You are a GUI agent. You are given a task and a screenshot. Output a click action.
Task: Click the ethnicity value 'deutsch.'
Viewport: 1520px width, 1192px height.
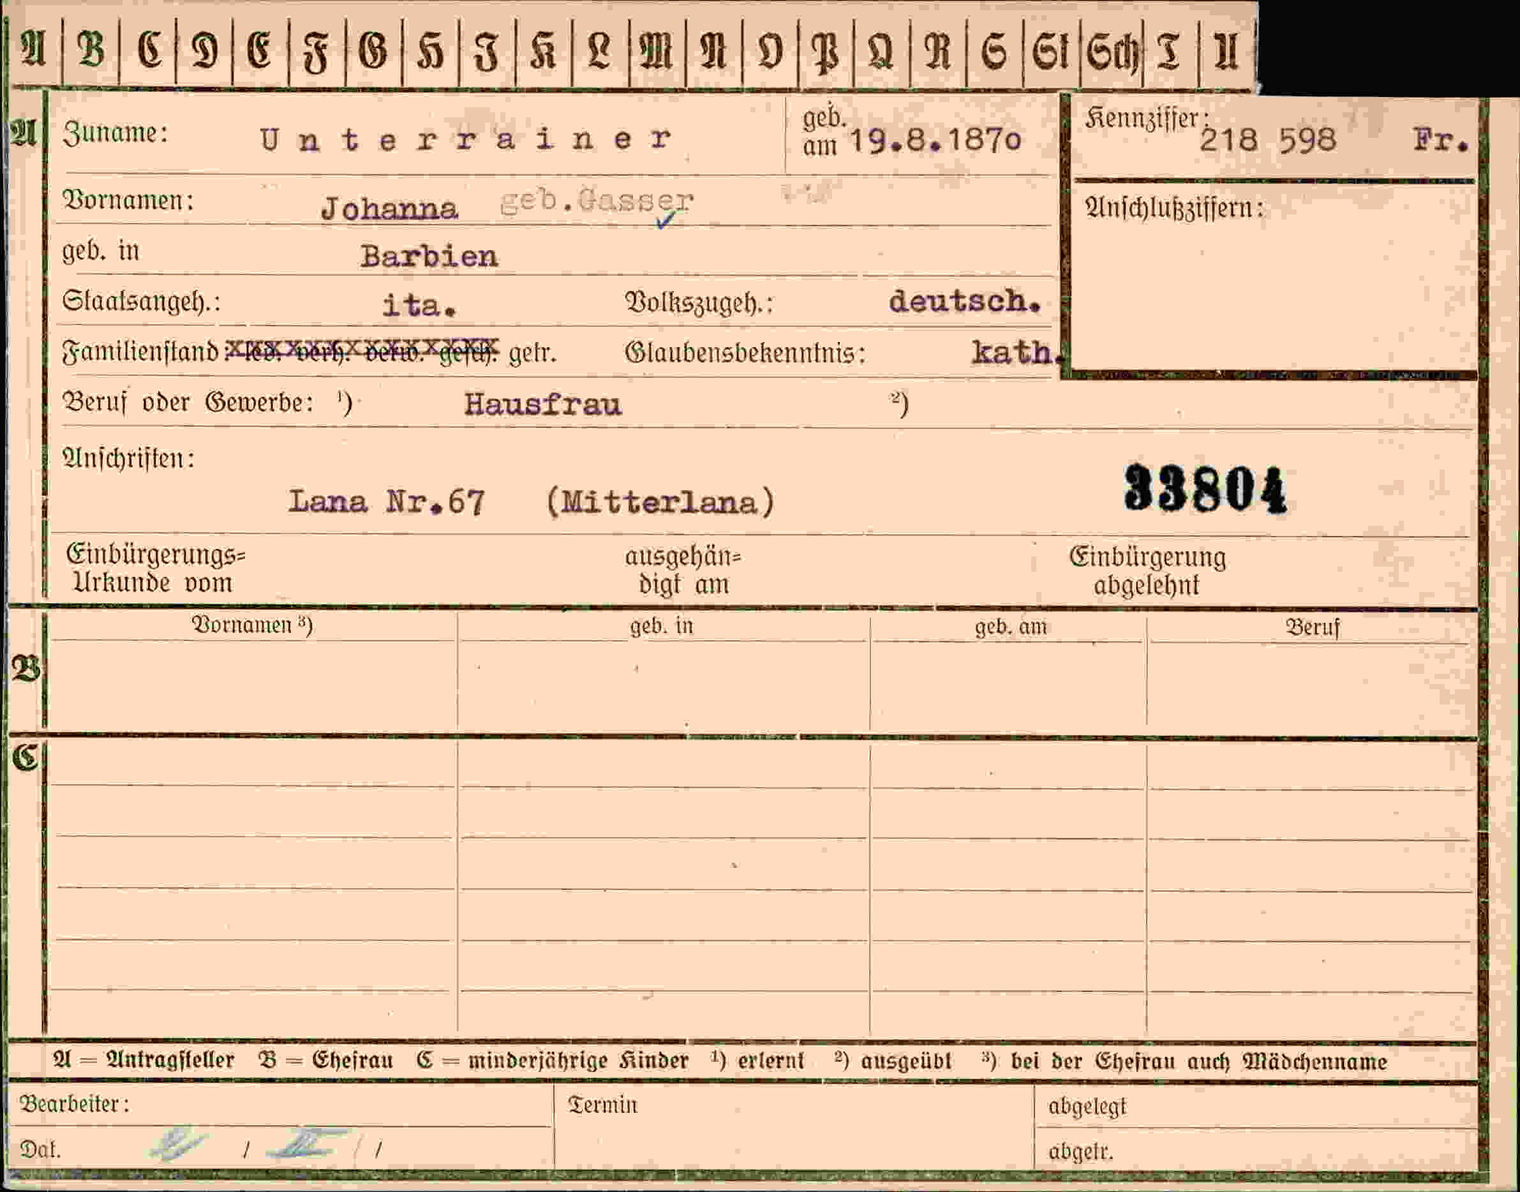click(x=965, y=301)
